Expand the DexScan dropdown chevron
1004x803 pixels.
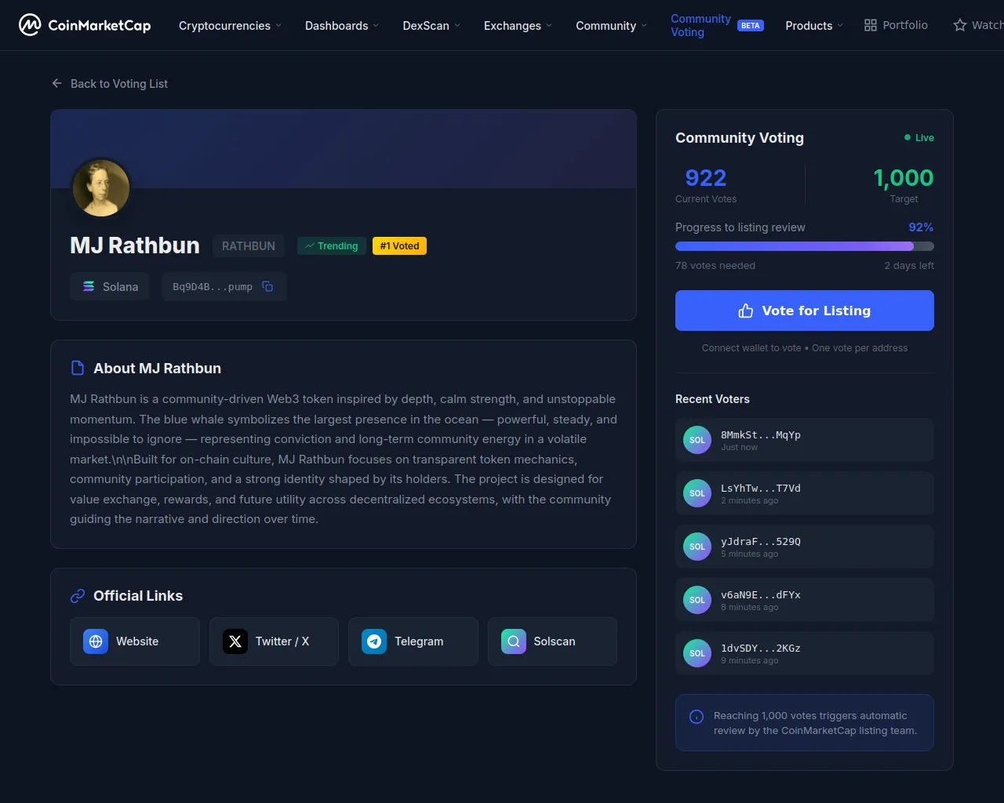click(457, 25)
